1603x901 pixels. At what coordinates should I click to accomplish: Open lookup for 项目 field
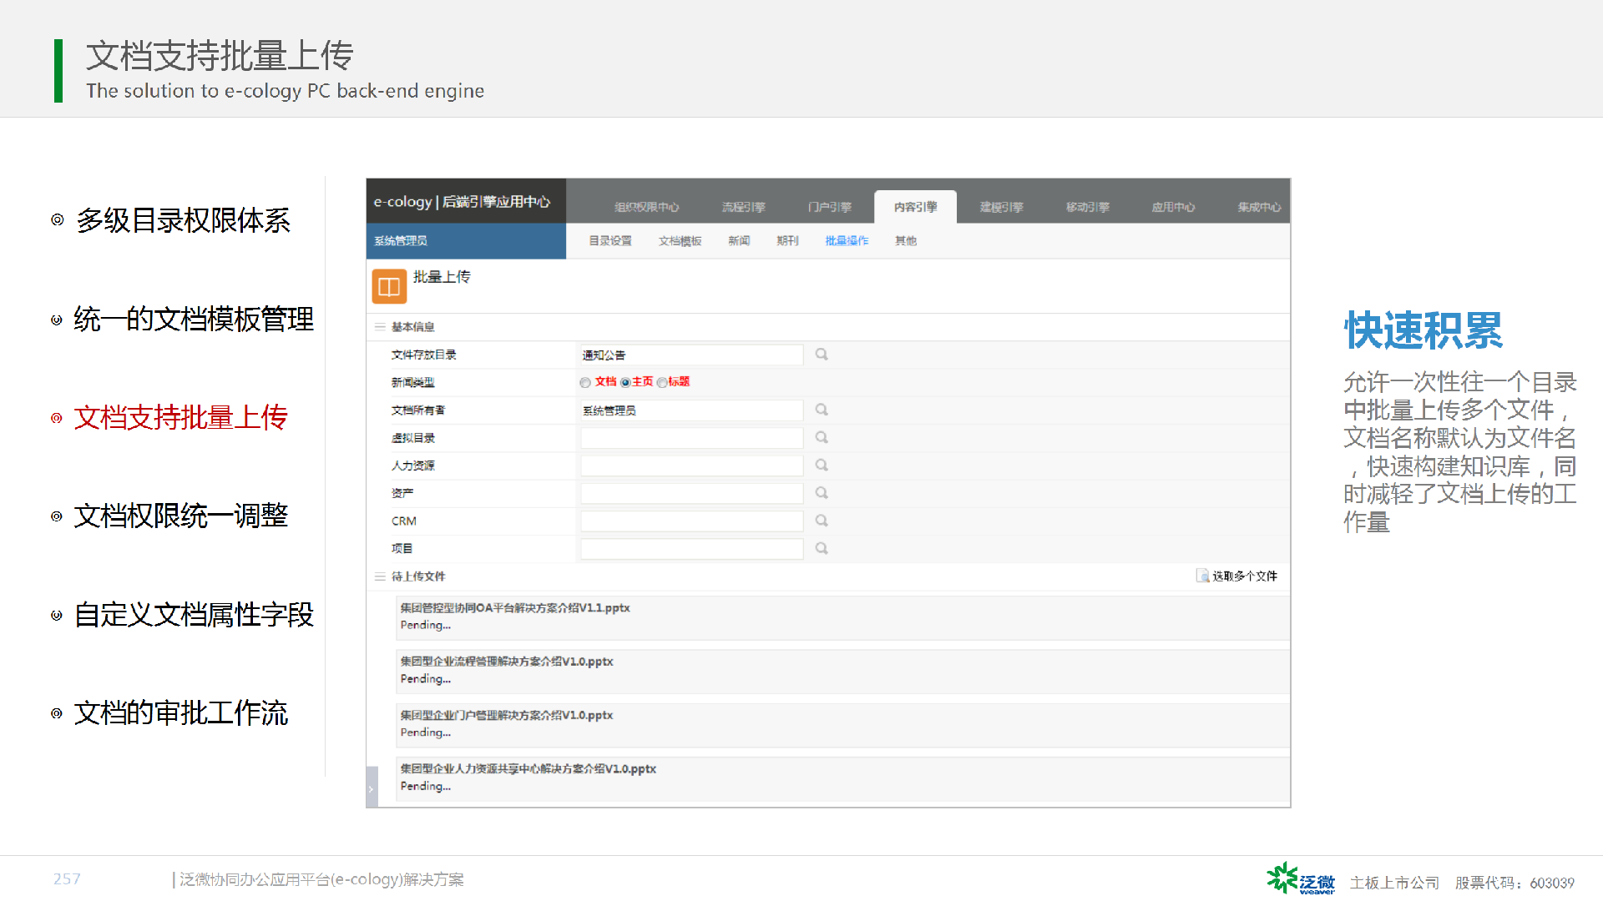coord(822,548)
